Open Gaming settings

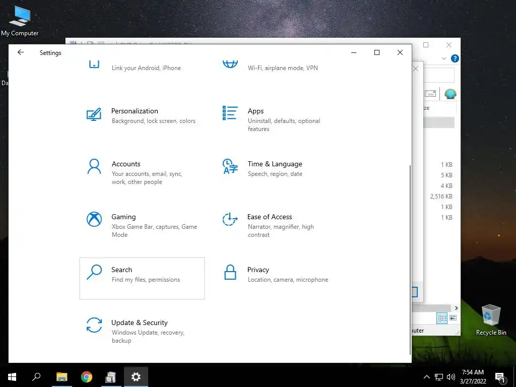[x=142, y=225]
